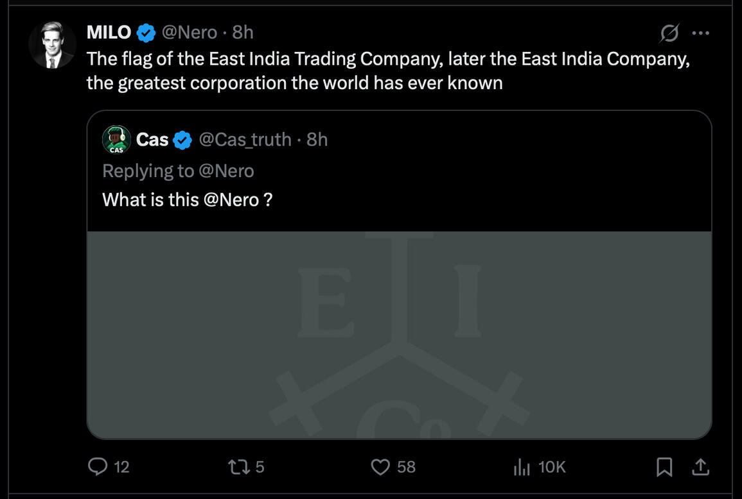This screenshot has width=742, height=499.
Task: Open MILO's profile avatar photo
Action: point(52,46)
